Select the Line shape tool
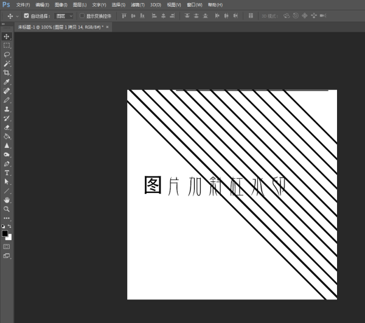This screenshot has width=365, height=323. [7, 191]
